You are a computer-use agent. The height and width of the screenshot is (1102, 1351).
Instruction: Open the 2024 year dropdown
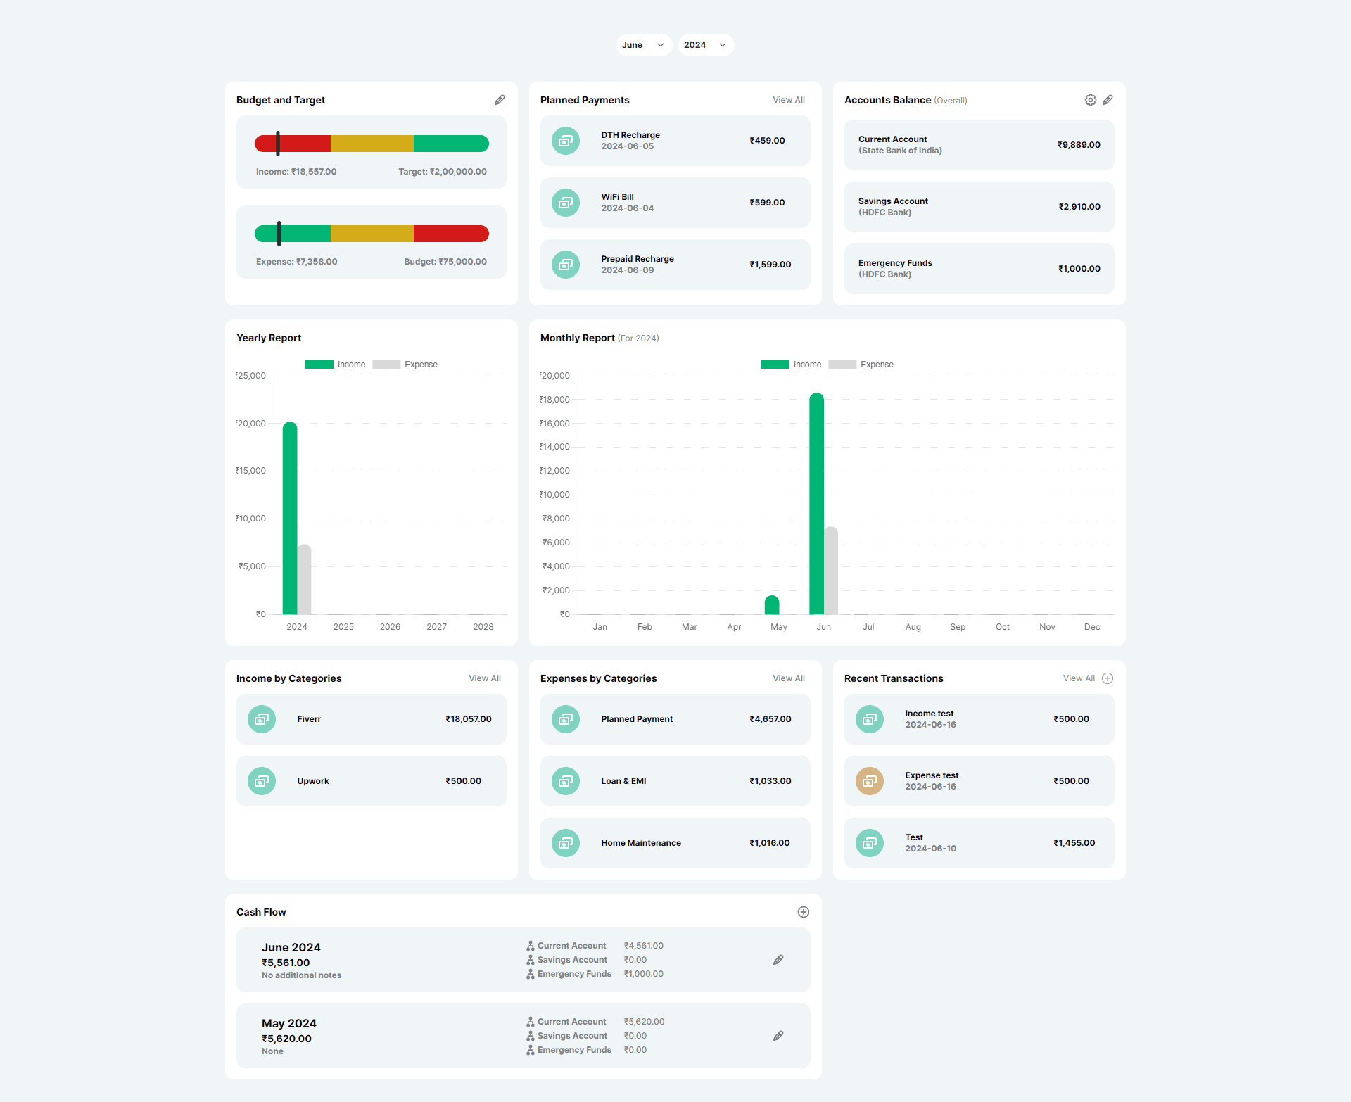pyautogui.click(x=705, y=44)
